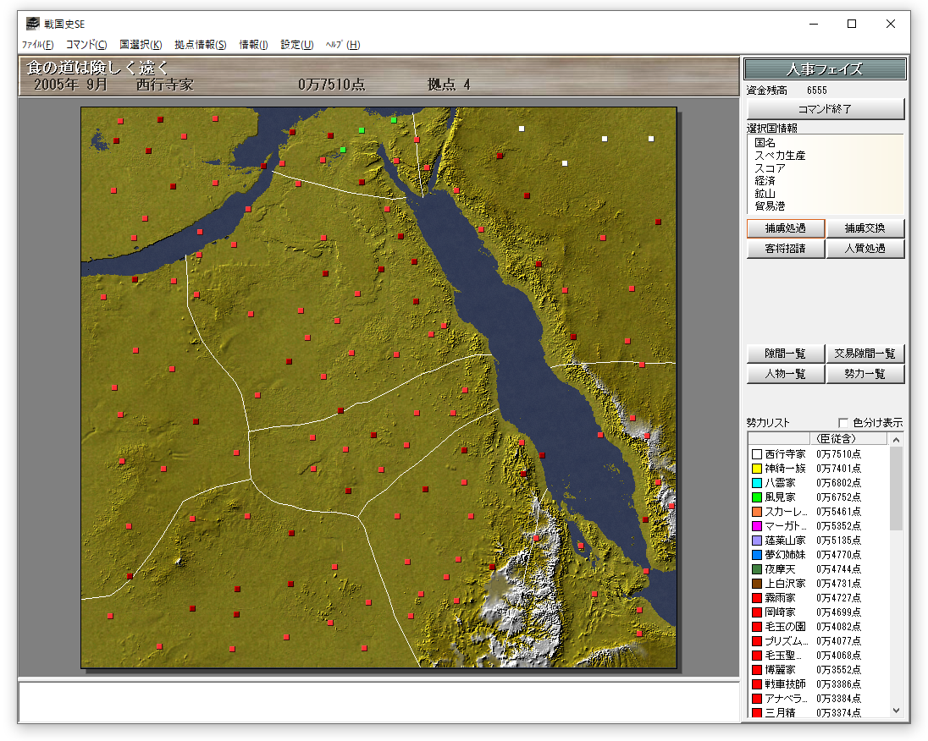Click the cyan 八雲家 faction color box
This screenshot has height=741, width=928.
tap(757, 483)
